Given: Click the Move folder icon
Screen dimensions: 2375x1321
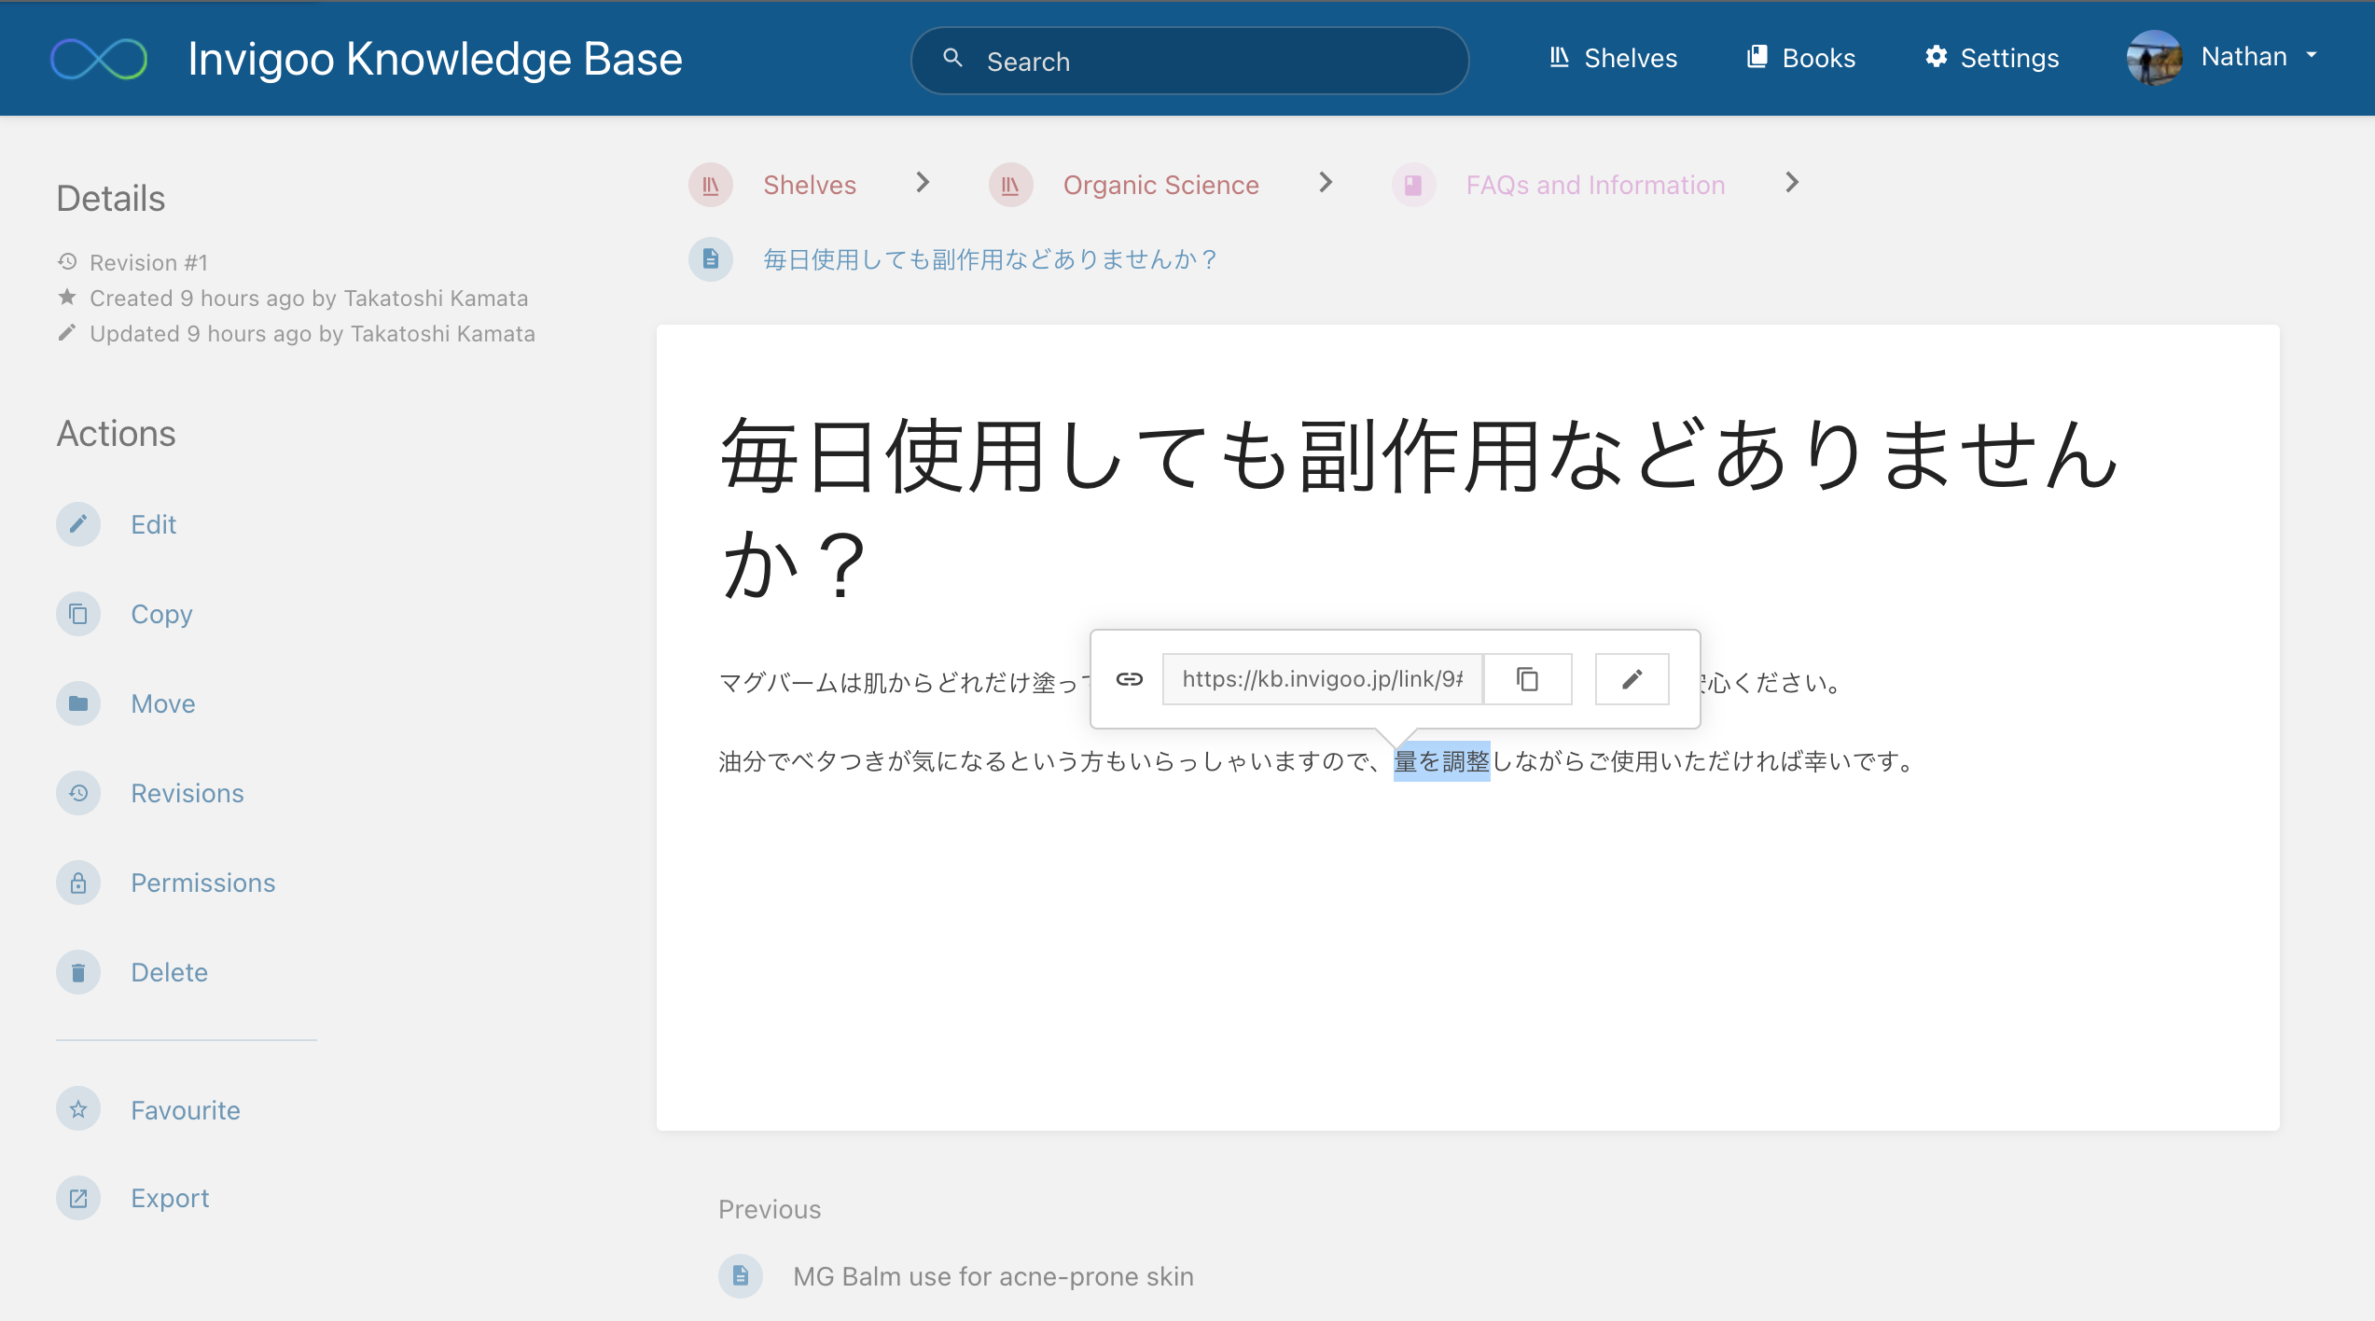Looking at the screenshot, I should pos(78,703).
